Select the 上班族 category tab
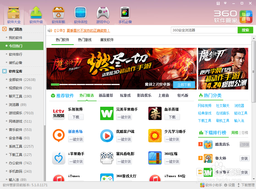Screen dimensions: 256x189 coord(164,95)
